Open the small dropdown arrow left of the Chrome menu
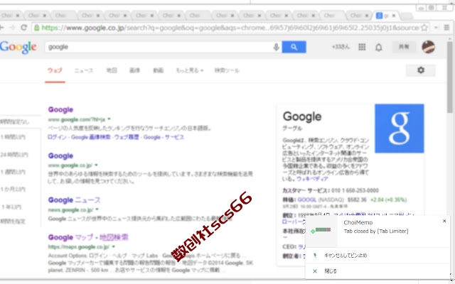This screenshot has width=455, height=284. [x=436, y=28]
